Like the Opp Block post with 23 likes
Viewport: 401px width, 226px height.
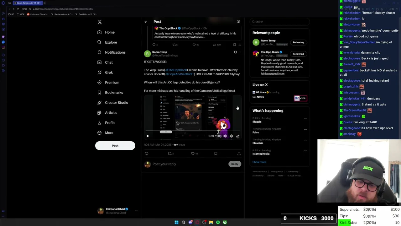tap(195, 45)
